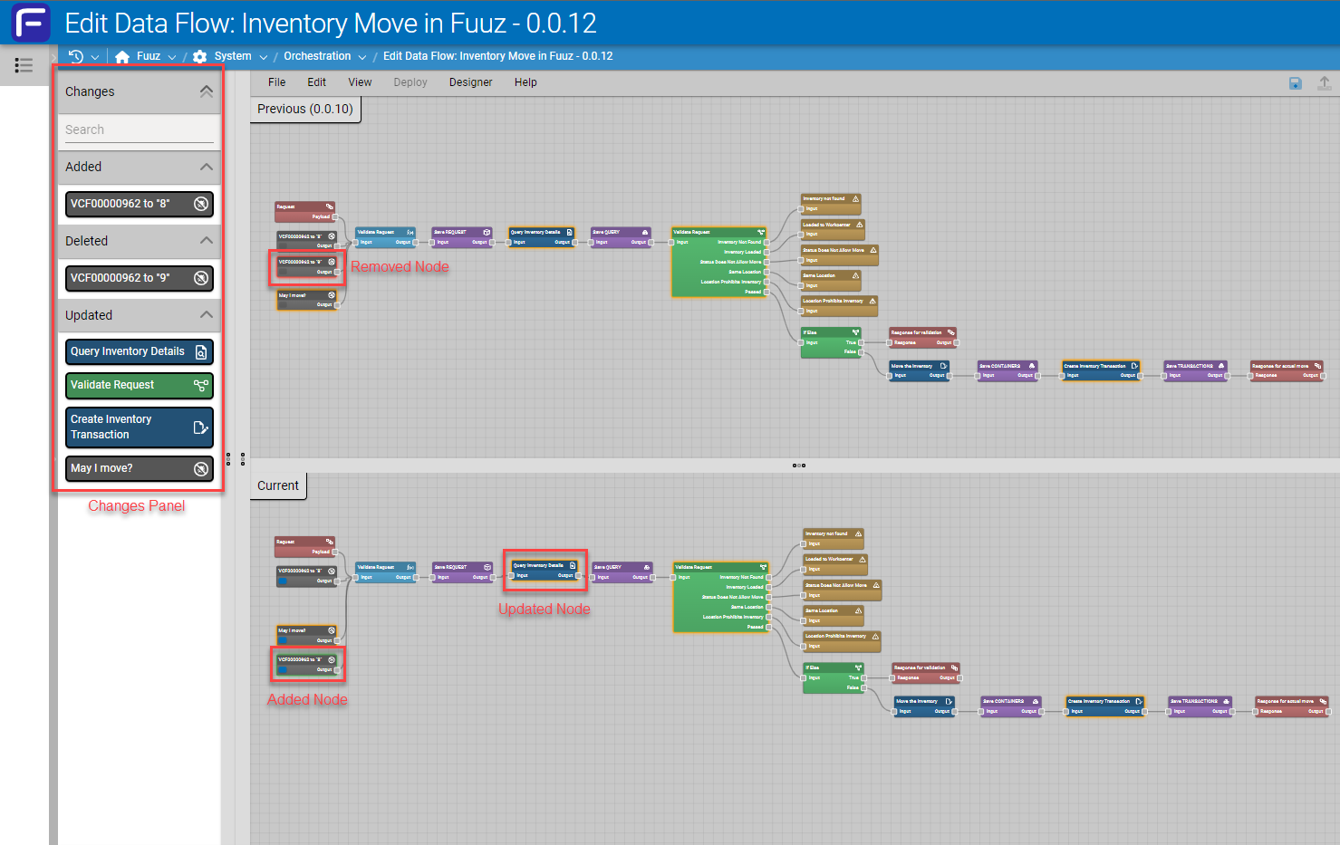Click the save disk icon
Viewport: 1340px width, 845px height.
pos(1296,83)
